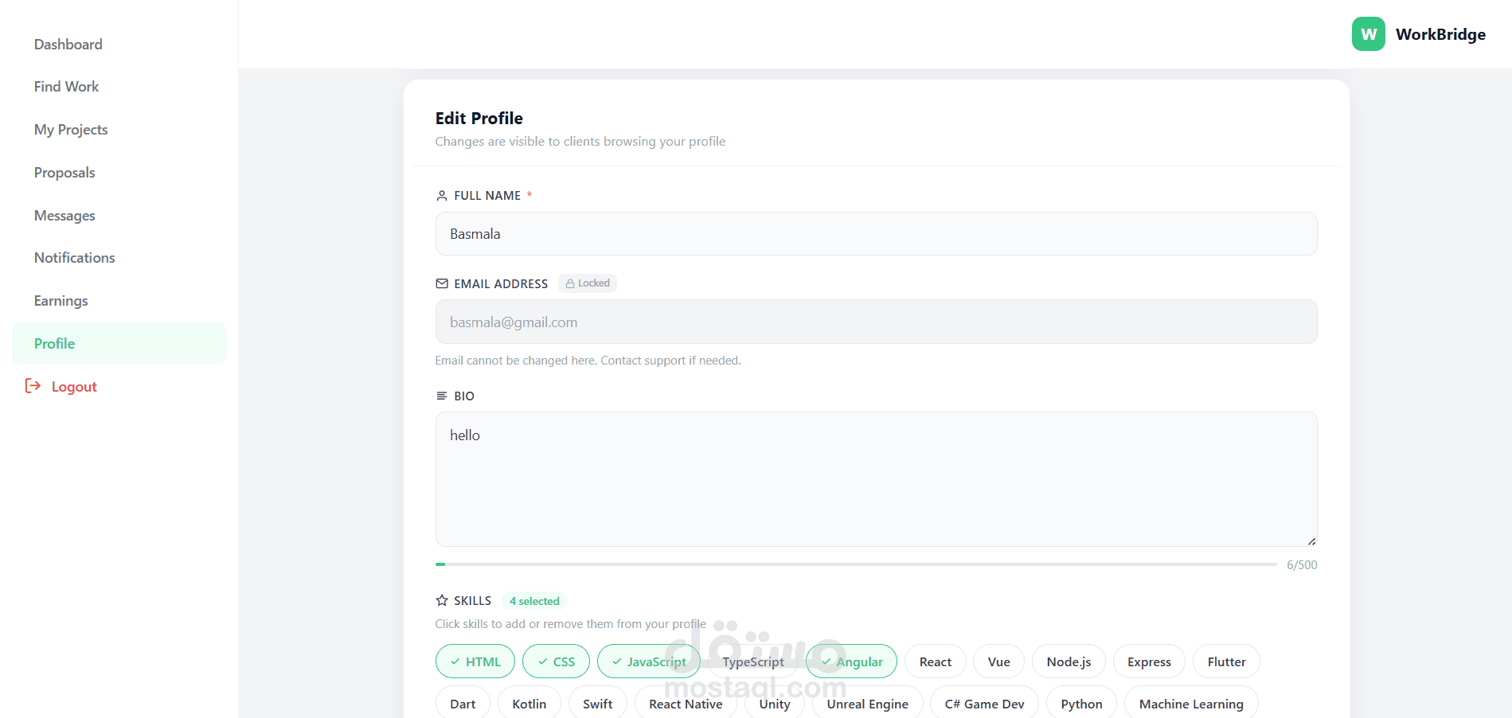Click the Logout arrow icon
This screenshot has width=1512, height=718.
33,386
